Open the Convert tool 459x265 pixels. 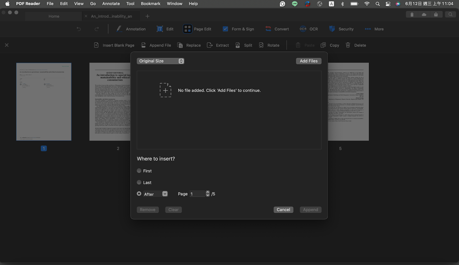pos(277,29)
